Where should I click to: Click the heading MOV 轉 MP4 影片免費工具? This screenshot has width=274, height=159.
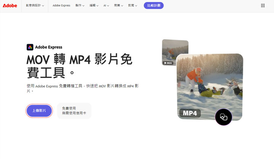point(79,66)
